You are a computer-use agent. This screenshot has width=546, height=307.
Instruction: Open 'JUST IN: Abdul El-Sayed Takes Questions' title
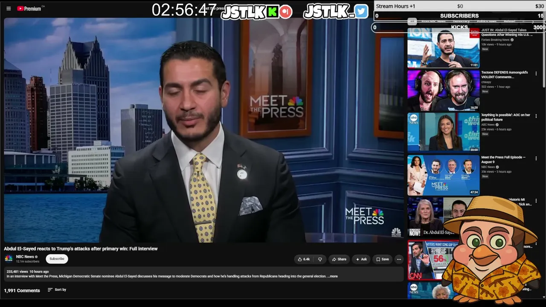[x=507, y=32]
